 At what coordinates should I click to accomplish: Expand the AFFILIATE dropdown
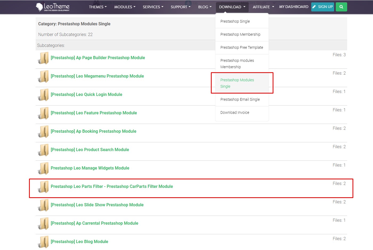[x=263, y=7]
